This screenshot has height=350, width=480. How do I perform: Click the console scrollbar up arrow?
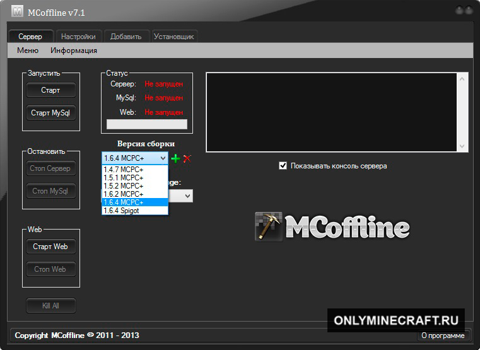tap(462, 79)
